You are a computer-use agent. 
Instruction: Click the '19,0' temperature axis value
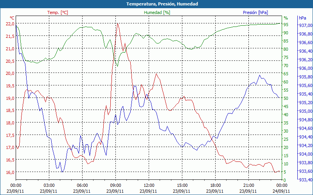(x=10, y=98)
